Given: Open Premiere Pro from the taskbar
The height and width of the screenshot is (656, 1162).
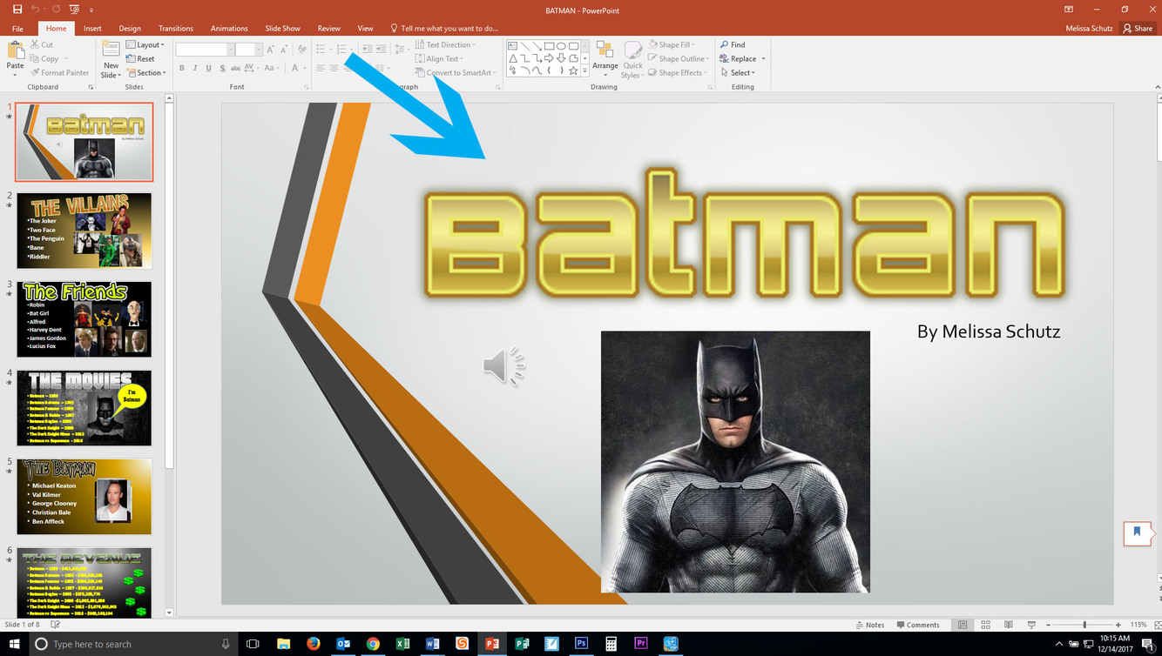Looking at the screenshot, I should pyautogui.click(x=640, y=644).
